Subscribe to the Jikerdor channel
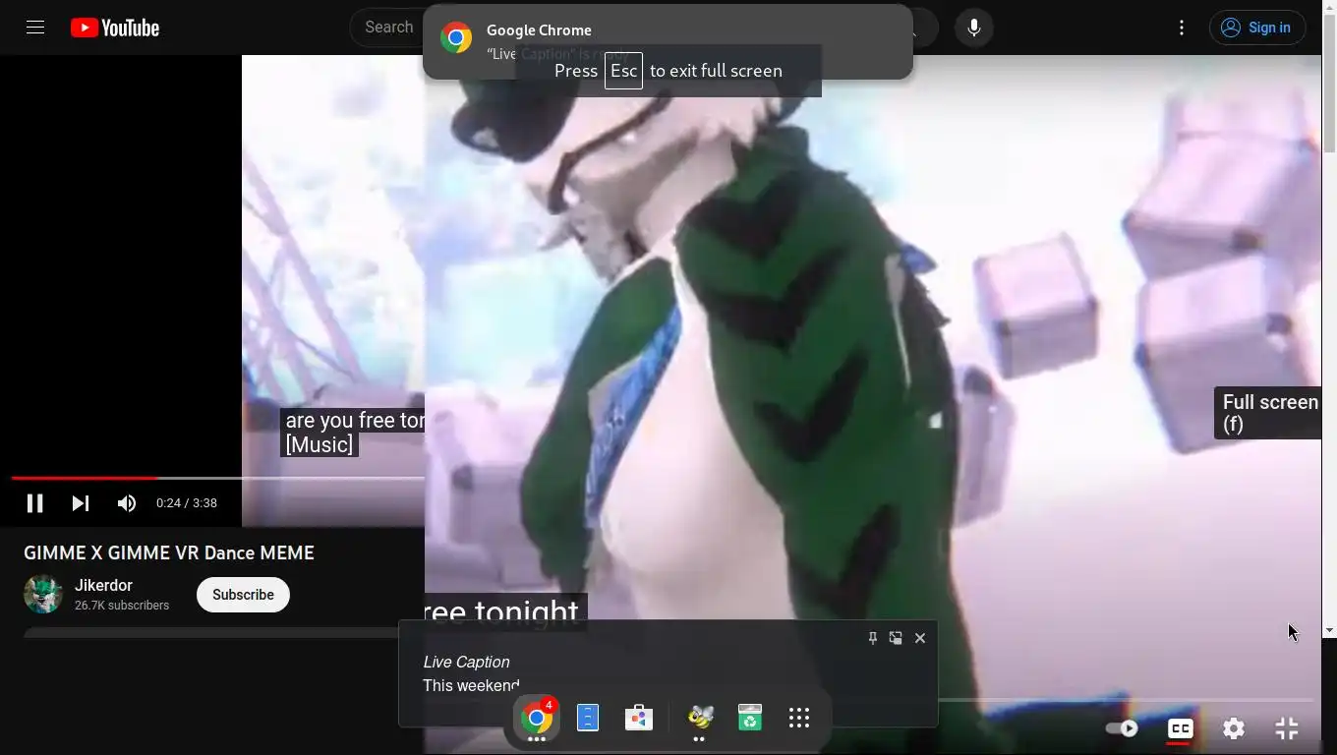The image size is (1337, 755). [243, 595]
